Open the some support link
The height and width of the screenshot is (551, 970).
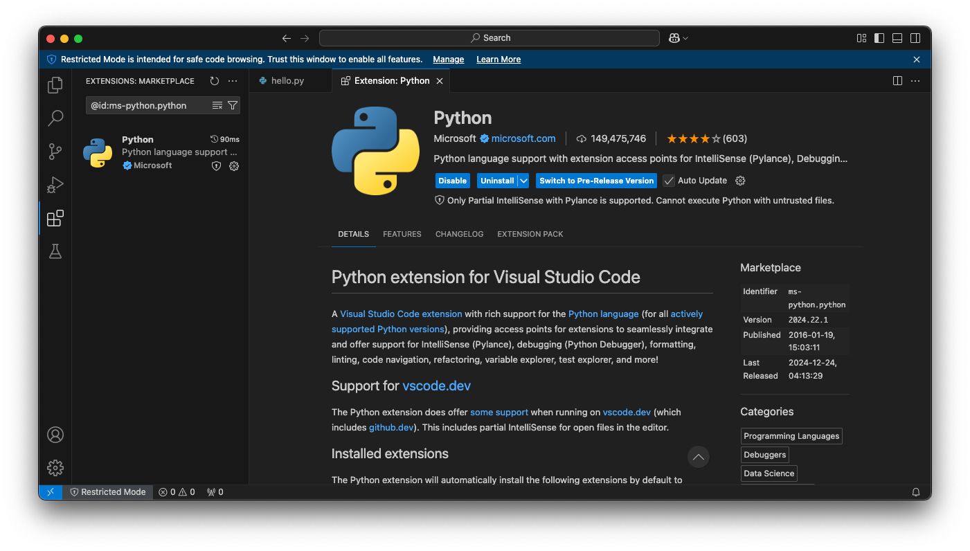click(499, 412)
